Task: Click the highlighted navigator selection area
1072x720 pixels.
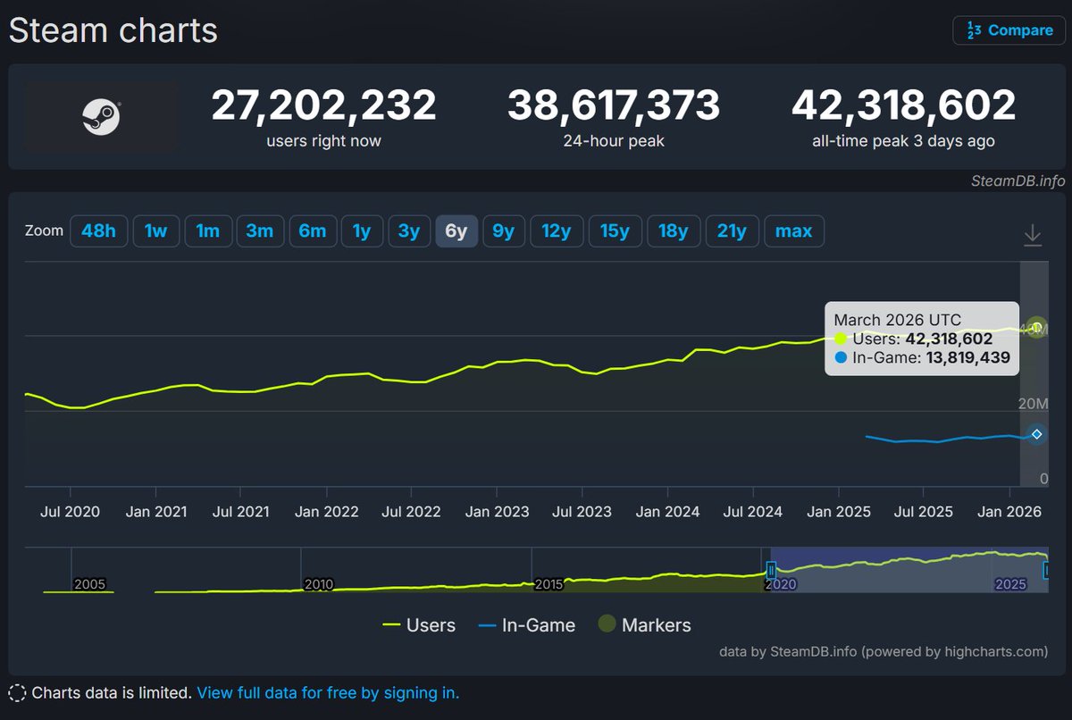Action: [x=909, y=569]
